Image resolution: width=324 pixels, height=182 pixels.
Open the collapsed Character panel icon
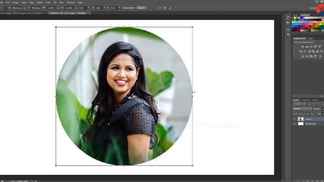(x=288, y=30)
